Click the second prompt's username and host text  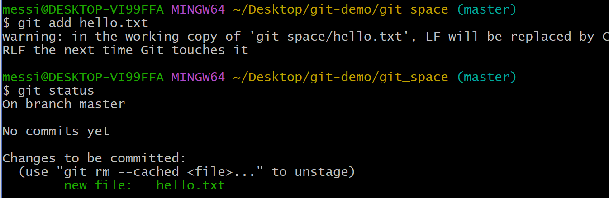pos(83,77)
